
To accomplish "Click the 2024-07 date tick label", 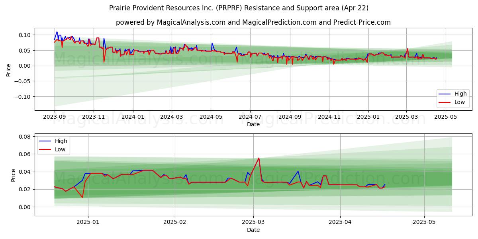I will pos(250,116).
